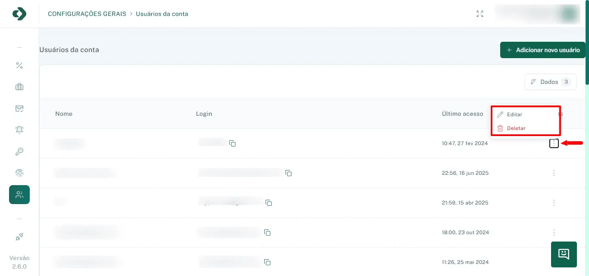
Task: Click Adicionar novo usuário button
Action: 542,50
